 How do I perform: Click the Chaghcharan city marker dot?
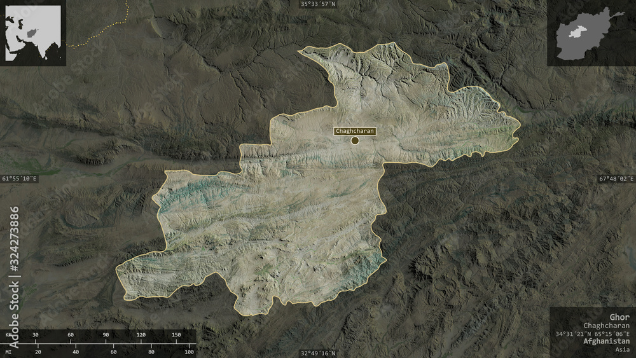(355, 141)
